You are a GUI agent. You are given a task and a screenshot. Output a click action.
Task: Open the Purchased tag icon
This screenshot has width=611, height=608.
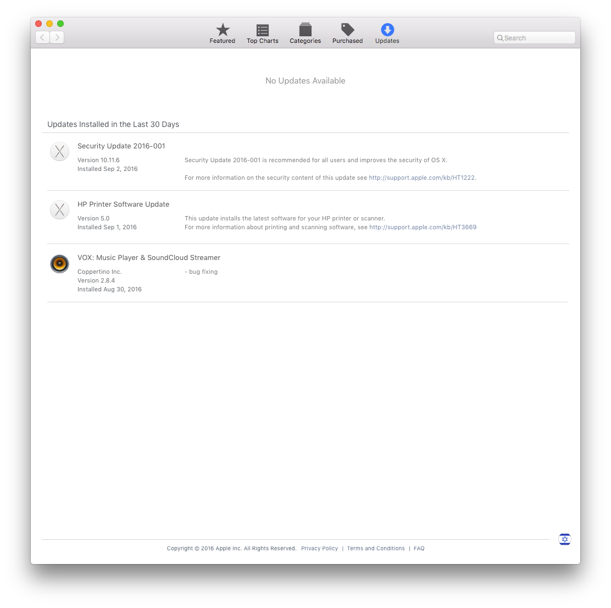coord(348,30)
